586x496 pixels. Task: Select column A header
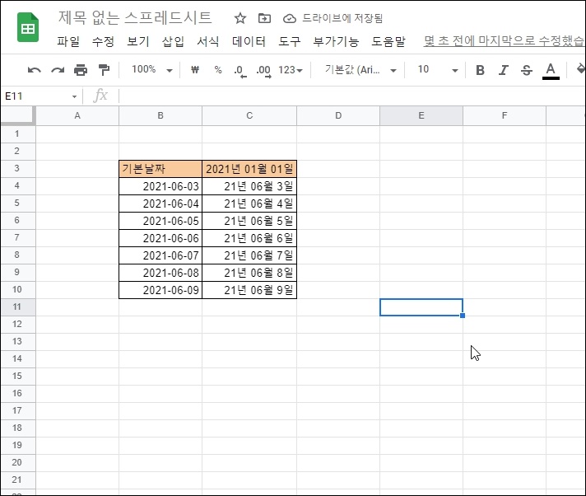(77, 115)
